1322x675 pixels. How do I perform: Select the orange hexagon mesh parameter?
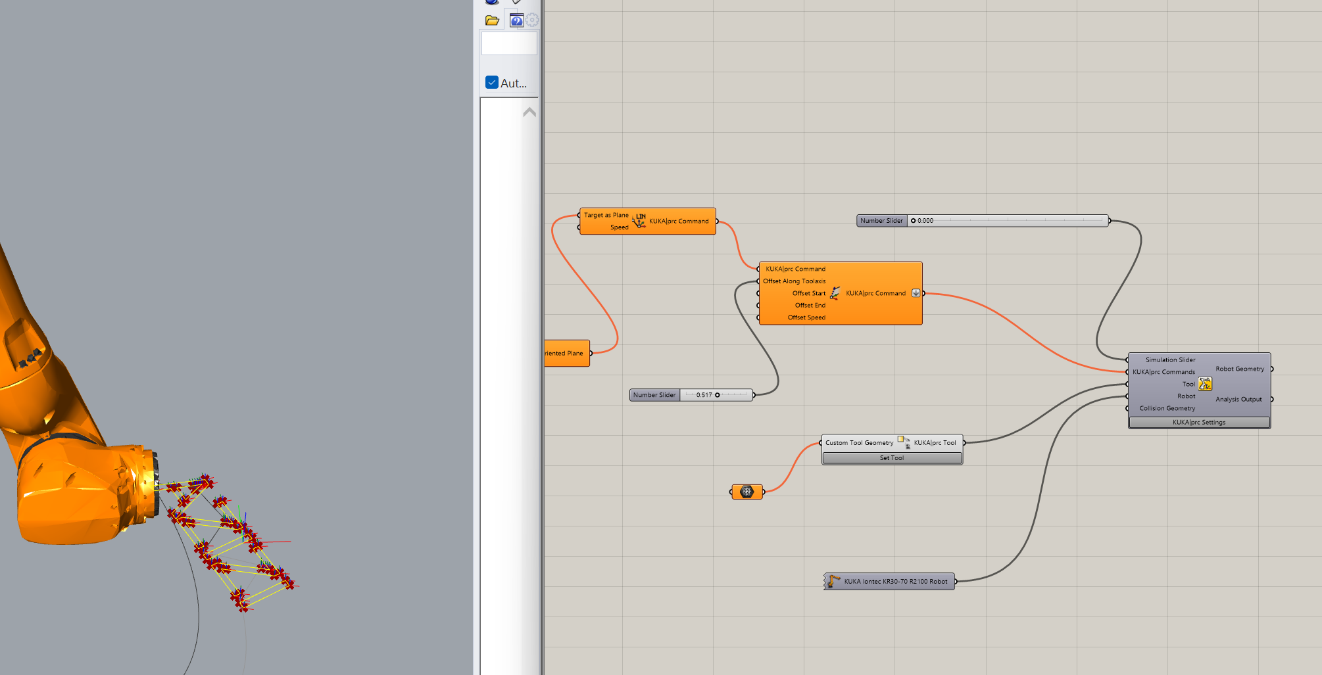tap(747, 492)
